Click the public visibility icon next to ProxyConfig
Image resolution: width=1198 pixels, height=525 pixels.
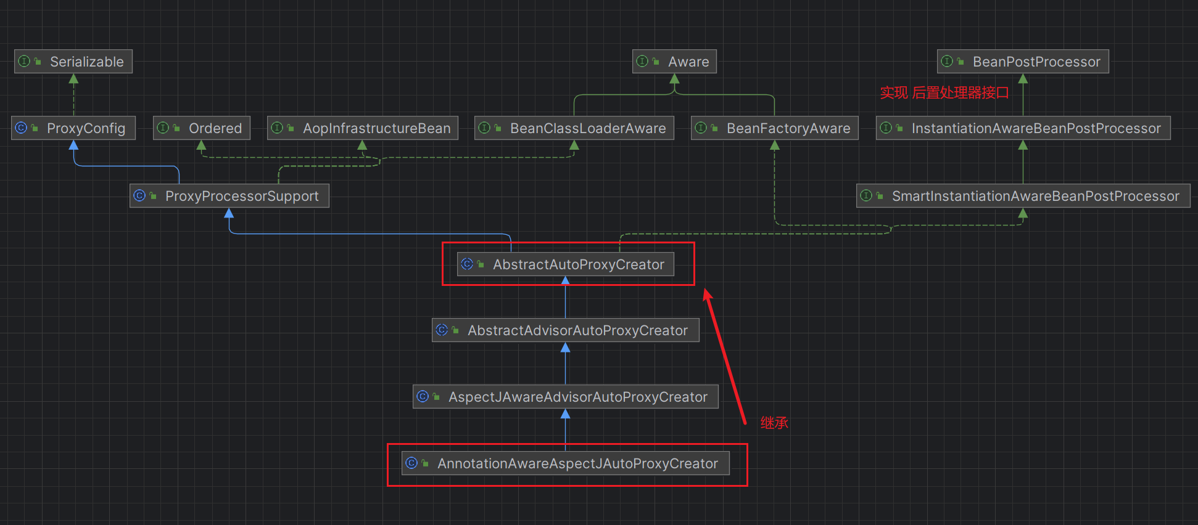[x=35, y=128]
